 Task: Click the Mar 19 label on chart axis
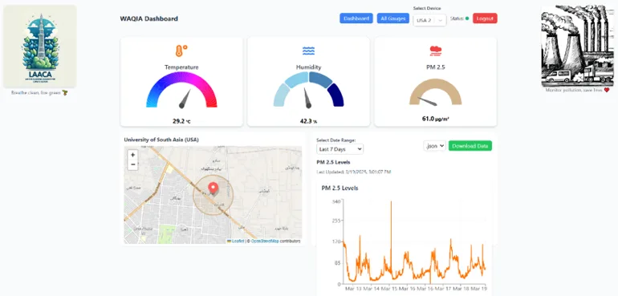[478, 289]
